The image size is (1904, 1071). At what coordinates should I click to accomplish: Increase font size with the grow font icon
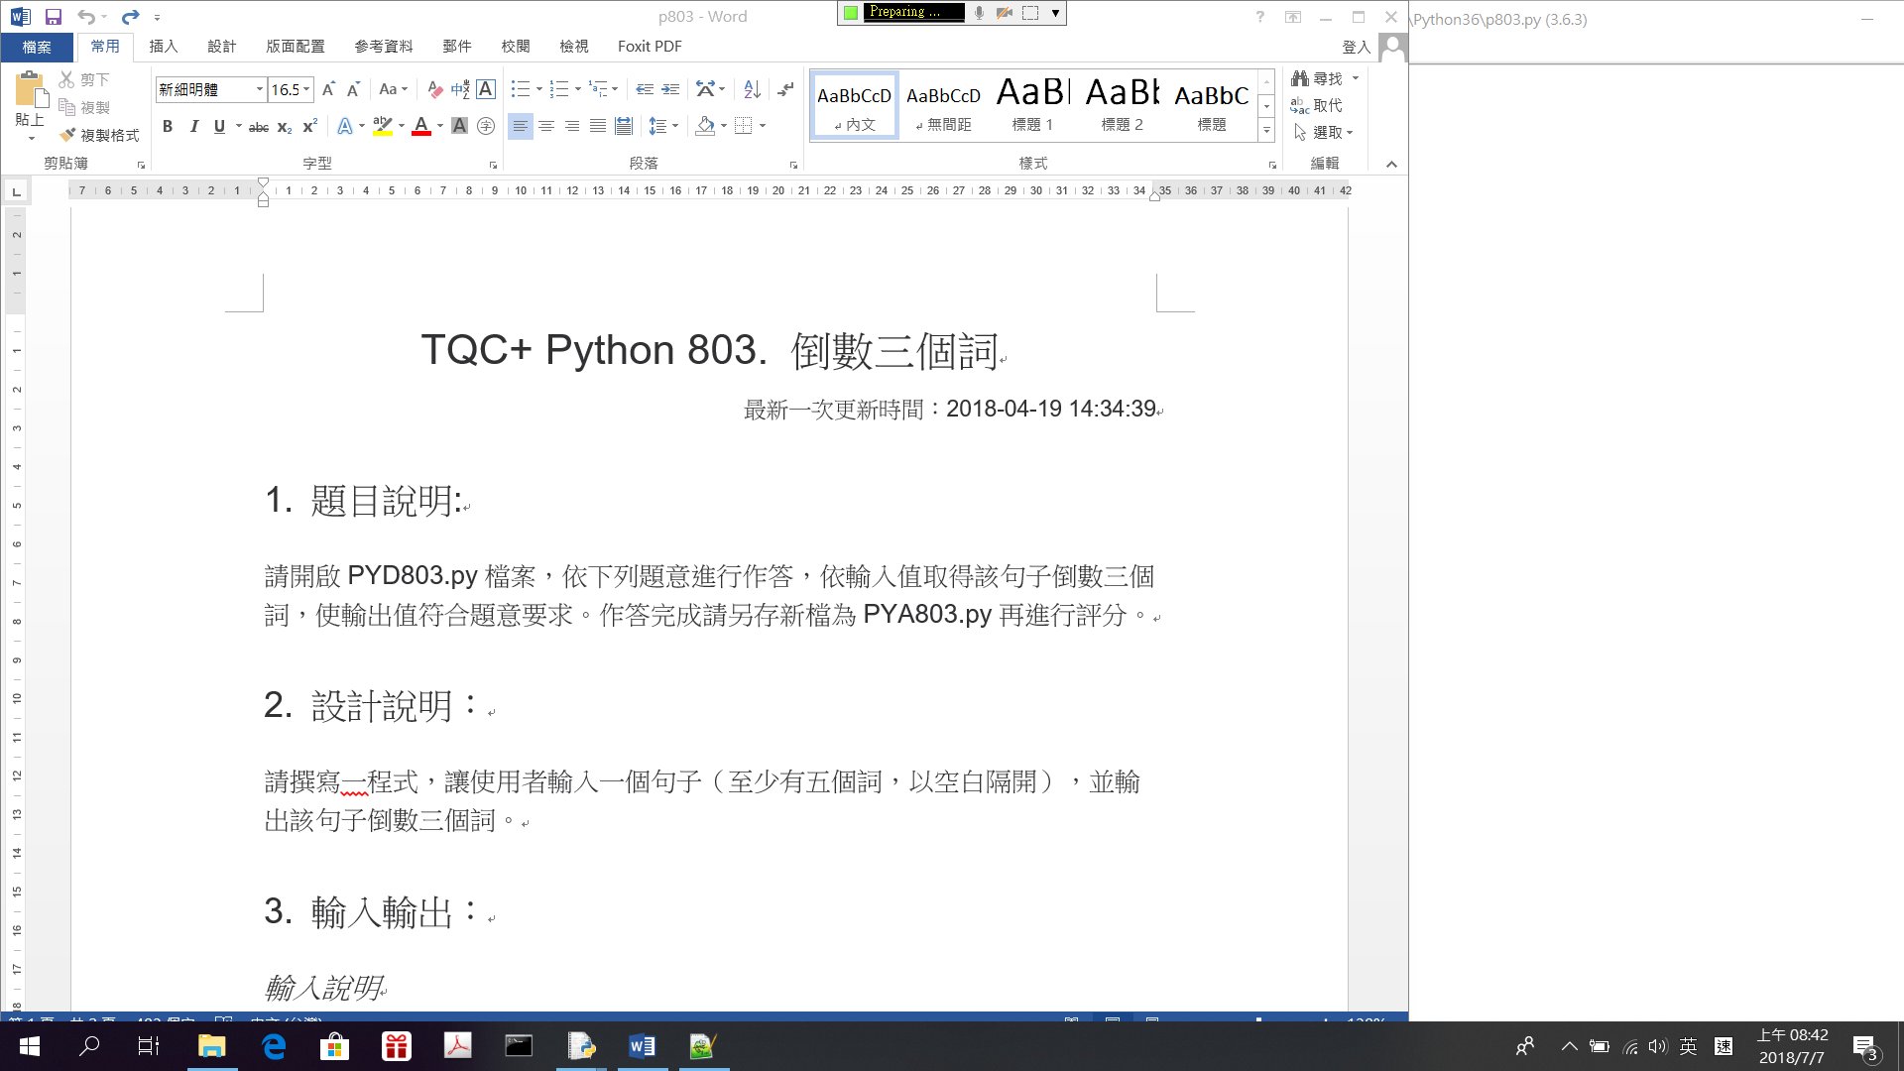328,89
